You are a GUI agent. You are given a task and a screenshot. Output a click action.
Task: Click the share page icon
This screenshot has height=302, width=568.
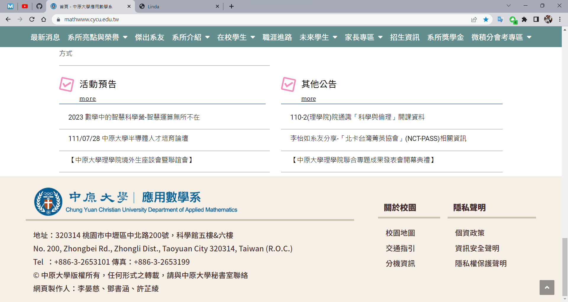pos(474,19)
